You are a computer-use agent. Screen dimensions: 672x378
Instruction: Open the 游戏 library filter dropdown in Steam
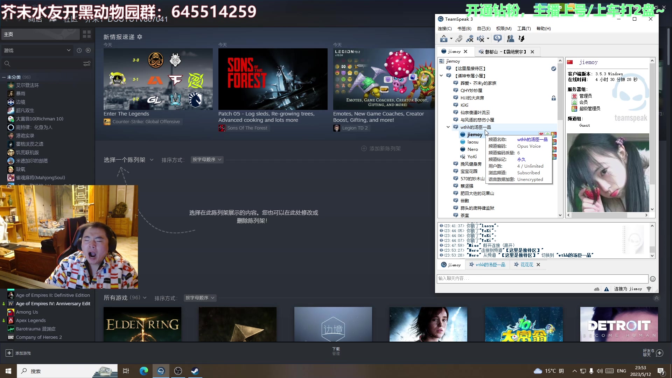pos(37,50)
